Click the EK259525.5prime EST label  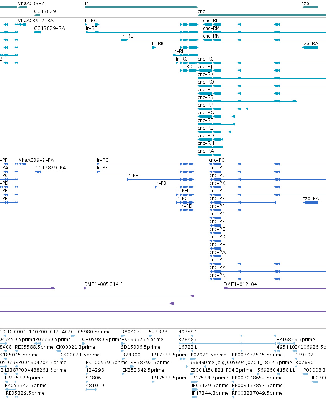coord(143,340)
